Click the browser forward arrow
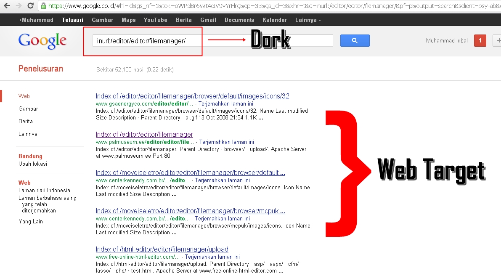Screen dimensions: 501x273 (x=19, y=5)
